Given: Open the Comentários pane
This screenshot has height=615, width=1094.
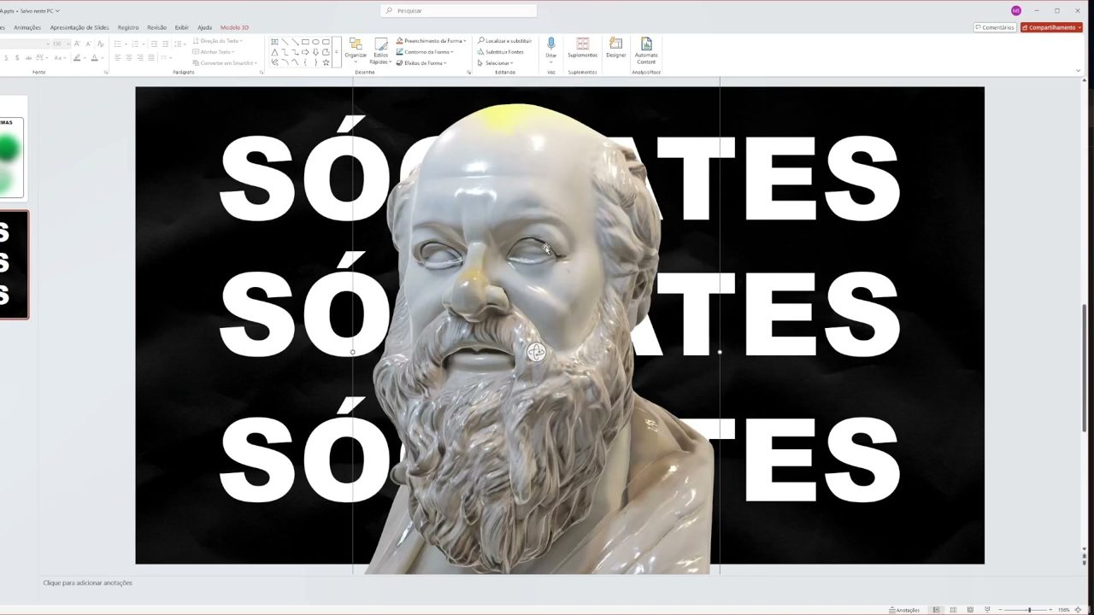Looking at the screenshot, I should [x=995, y=27].
